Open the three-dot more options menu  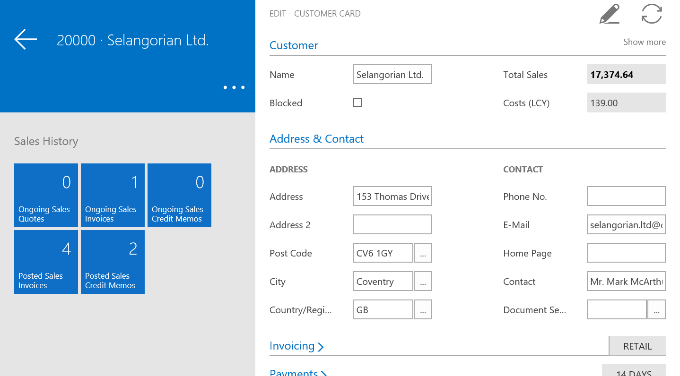pos(234,87)
